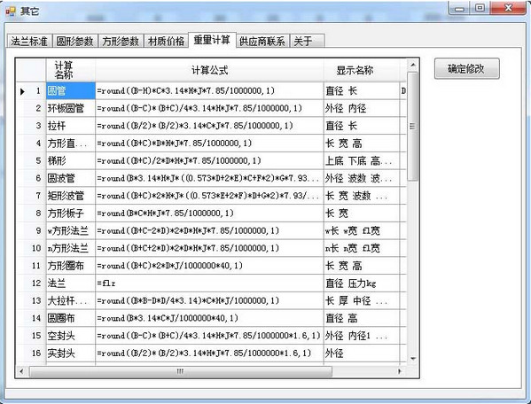The height and width of the screenshot is (404, 531).
Task: Click the horizontal scrollbar left arrow
Action: 21,371
